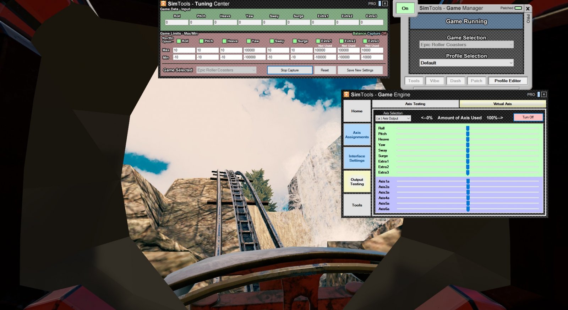Screen dimensions: 568x310
Task: Click Save New Settings button
Action: [360, 70]
